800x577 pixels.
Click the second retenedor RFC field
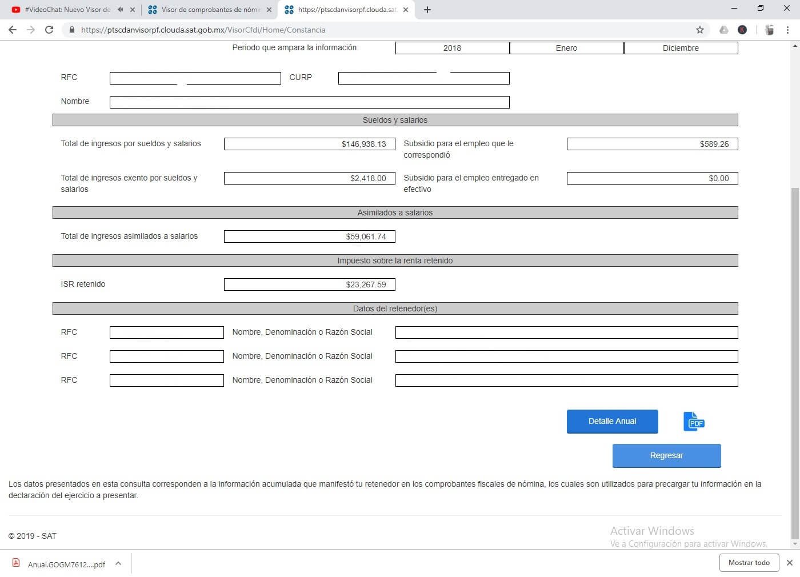pos(166,356)
